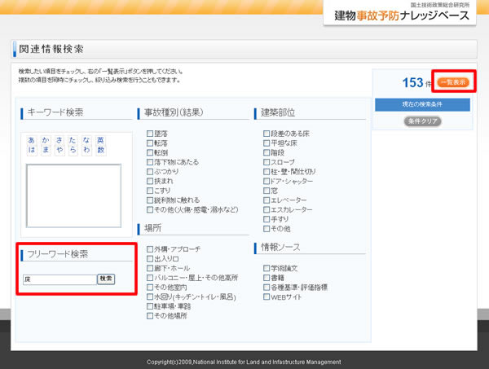Select the や kana index button
This screenshot has height=369, width=489.
tap(59, 150)
